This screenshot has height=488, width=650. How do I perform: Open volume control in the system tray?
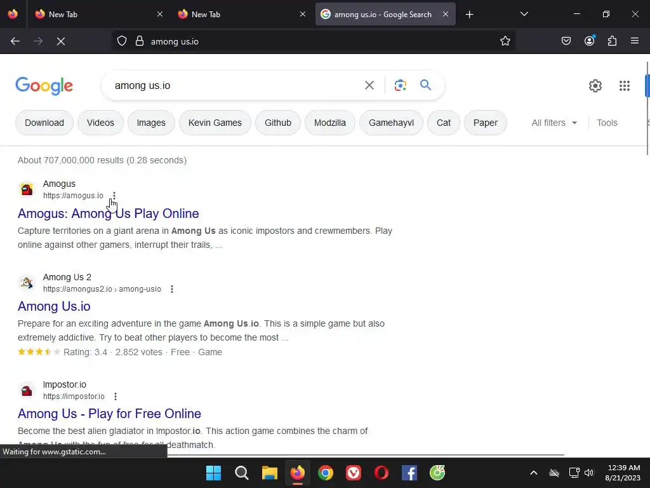589,473
